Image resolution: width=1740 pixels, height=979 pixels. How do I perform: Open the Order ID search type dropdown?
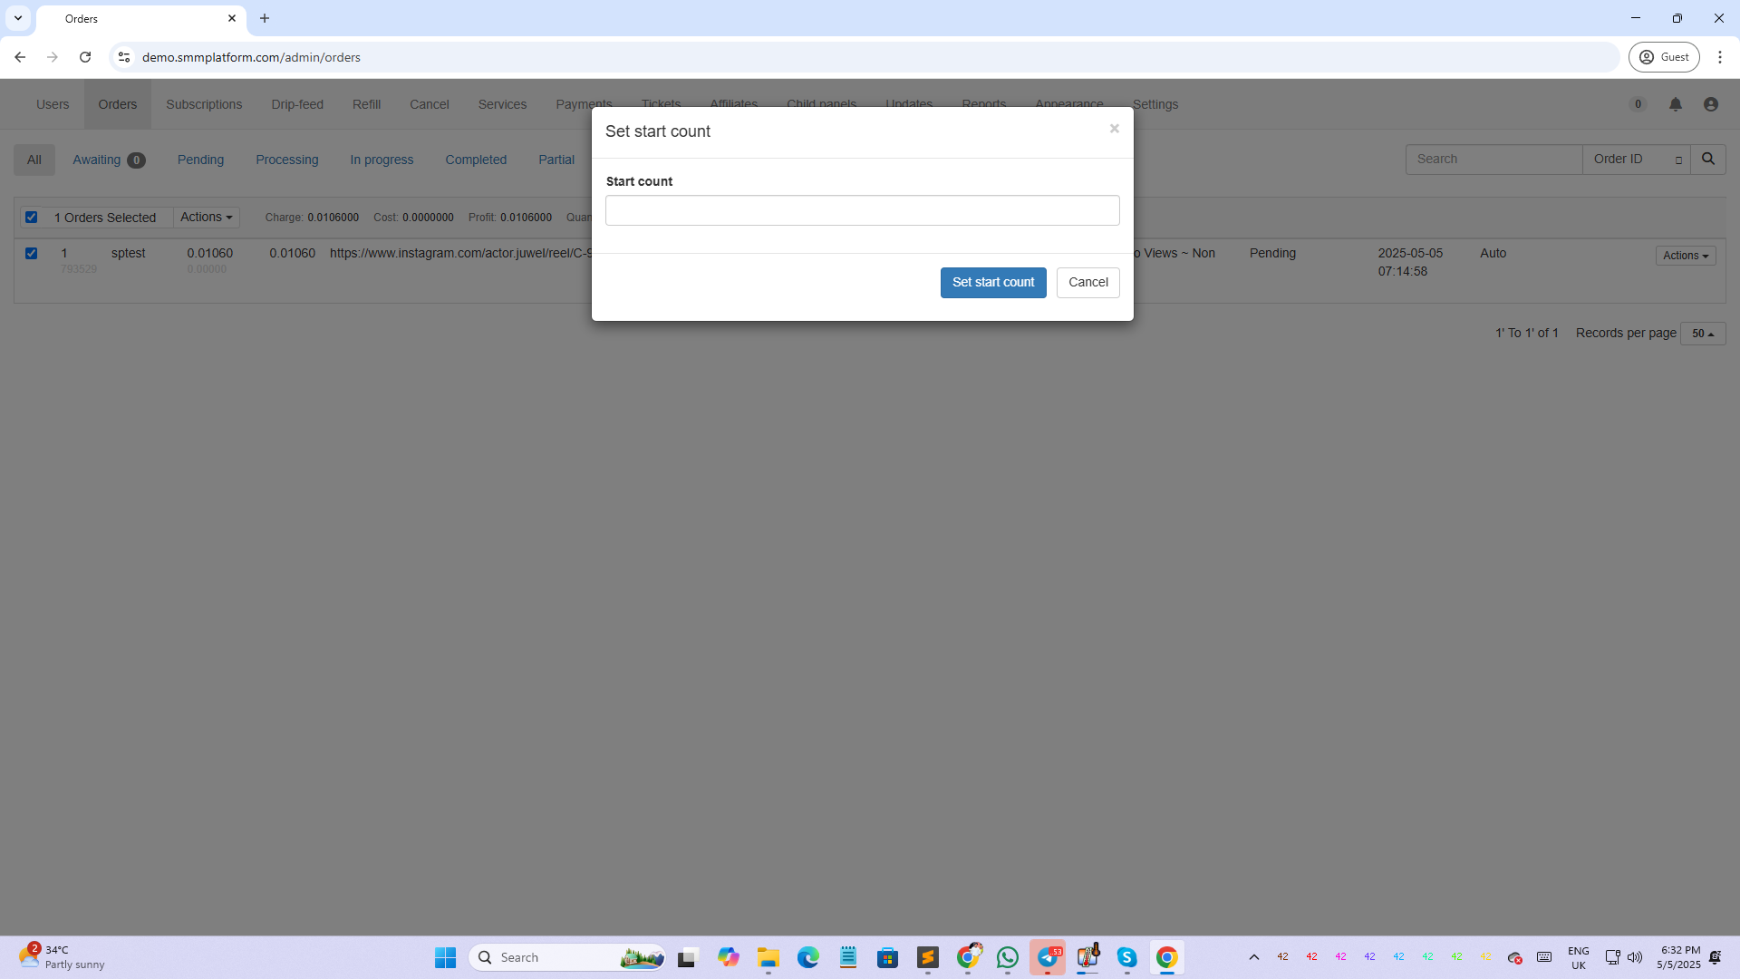[x=1636, y=160]
